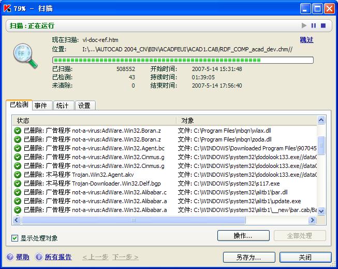This screenshot has width=338, height=269.
Task: Select file path C:\Program Files\mbqn\zoda.dll
Action: (225, 139)
